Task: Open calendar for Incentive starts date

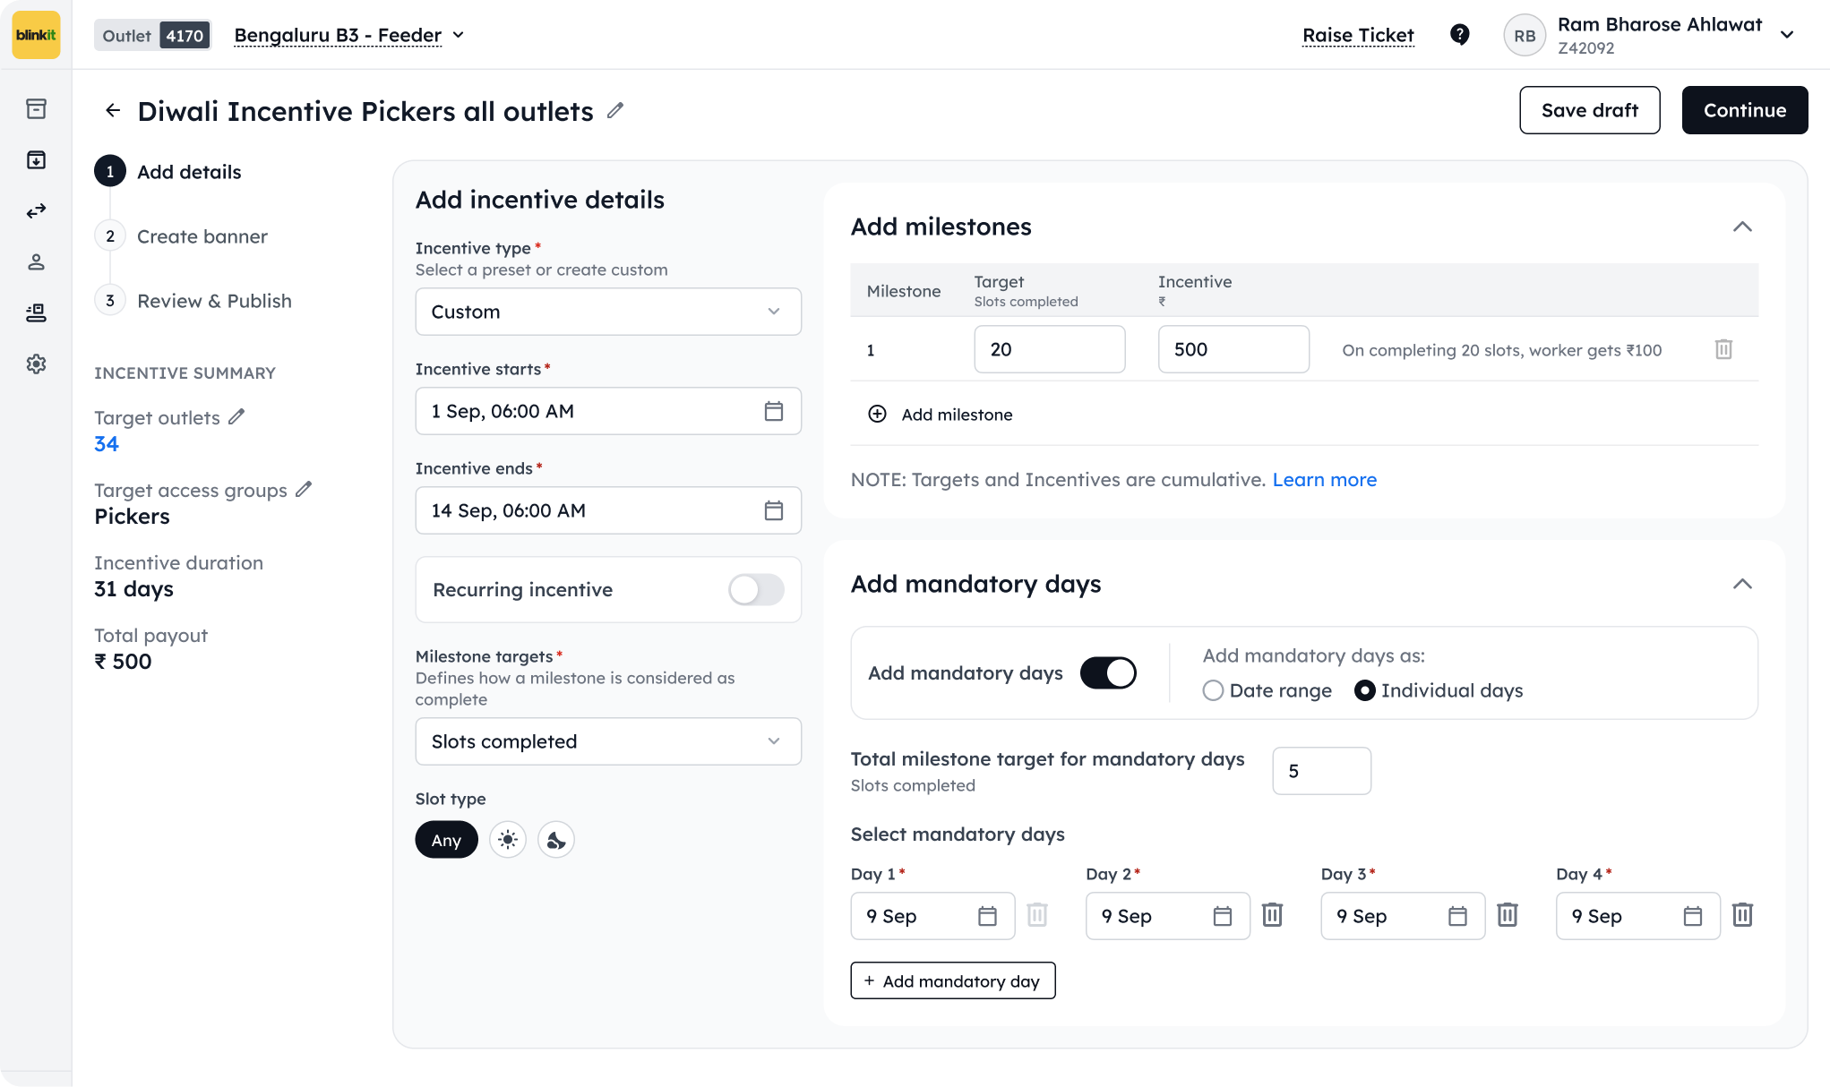Action: 774,411
